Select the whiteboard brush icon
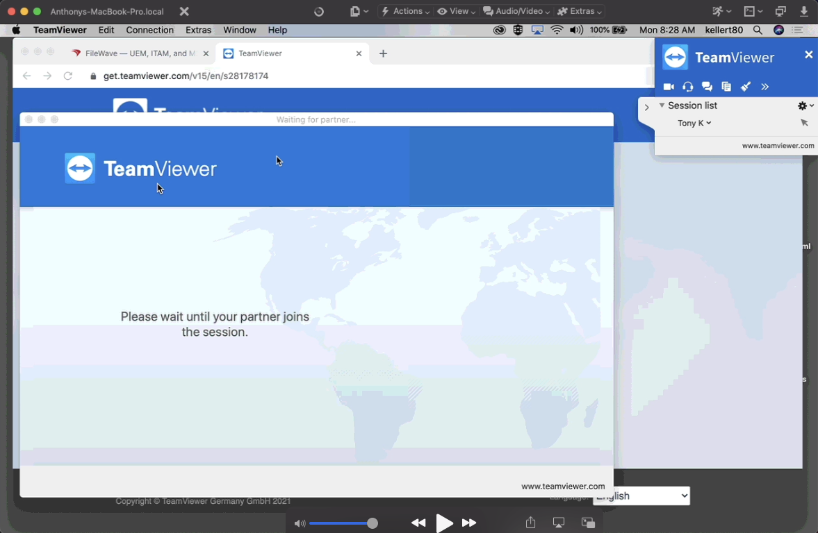 [x=746, y=87]
